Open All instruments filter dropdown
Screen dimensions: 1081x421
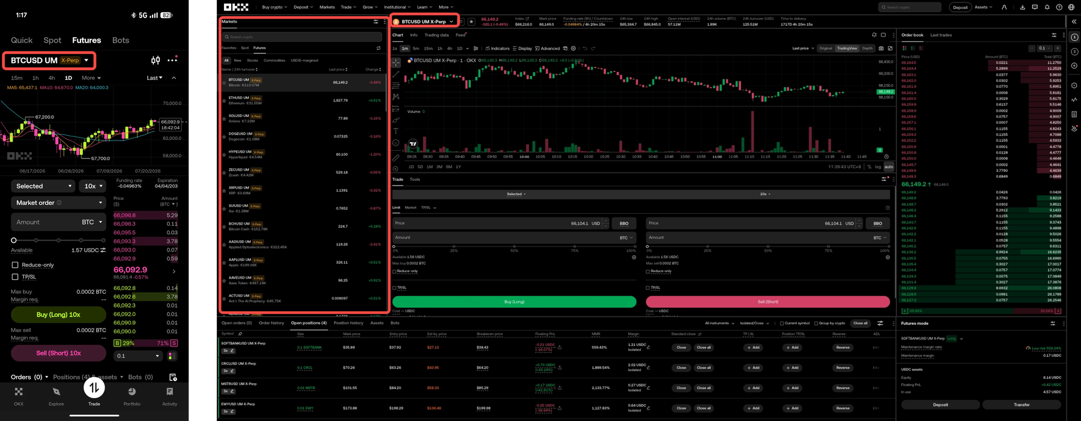[x=719, y=323]
